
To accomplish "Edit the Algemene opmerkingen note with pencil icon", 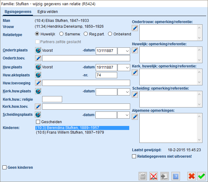I will (135, 117).
